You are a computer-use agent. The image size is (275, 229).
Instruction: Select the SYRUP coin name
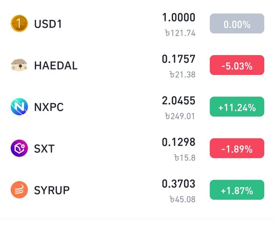tap(52, 190)
